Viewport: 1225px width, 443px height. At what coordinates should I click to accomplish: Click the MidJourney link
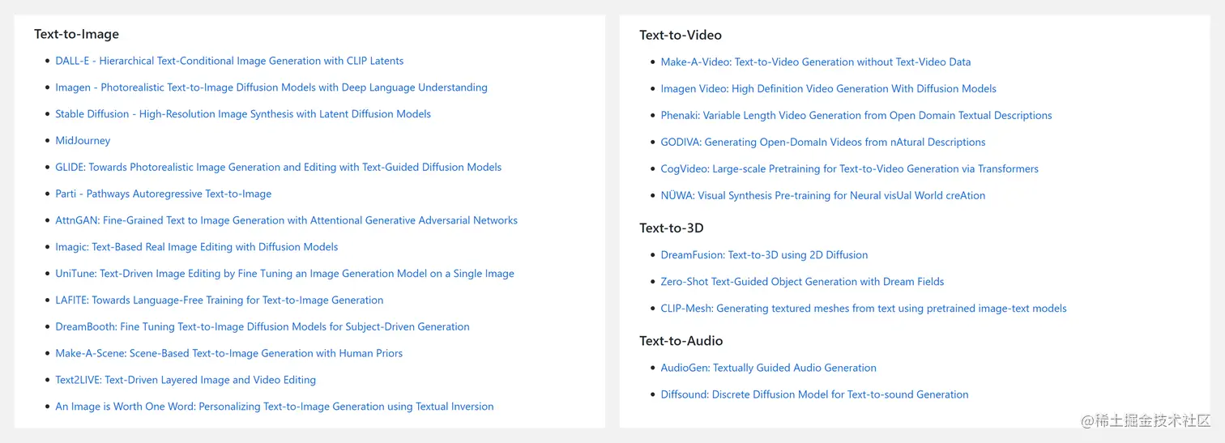[x=83, y=141]
